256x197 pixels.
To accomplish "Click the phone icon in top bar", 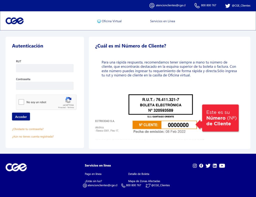I will click(x=197, y=5).
